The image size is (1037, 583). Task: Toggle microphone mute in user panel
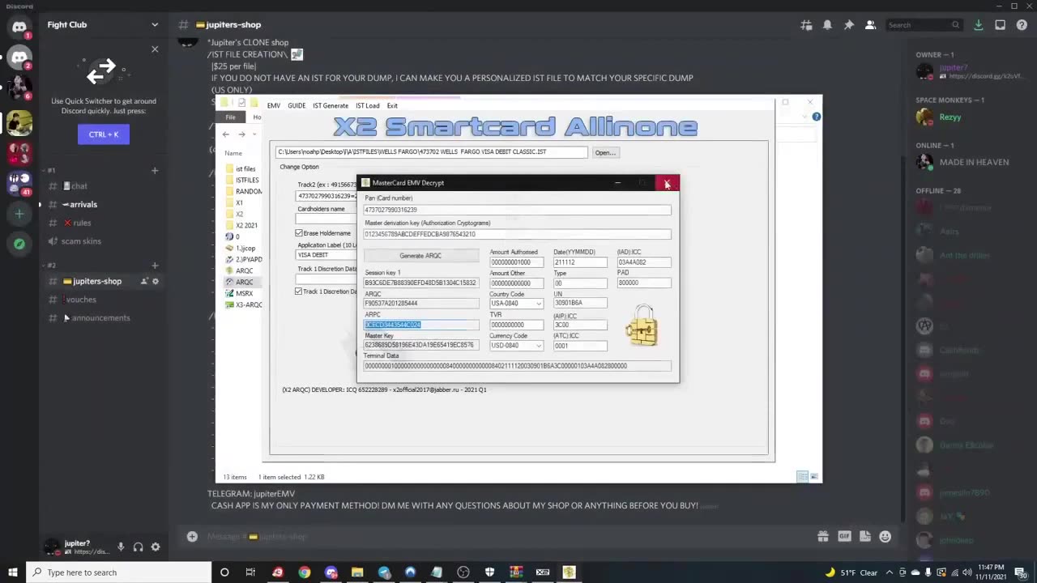(x=121, y=547)
